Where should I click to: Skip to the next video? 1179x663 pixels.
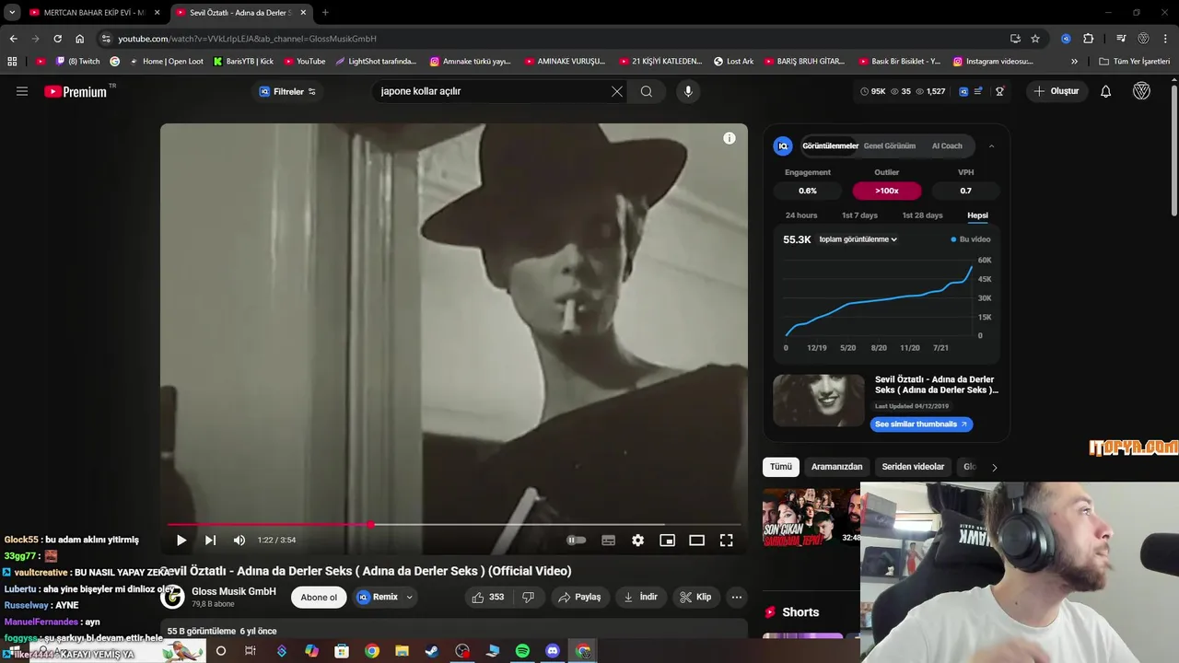210,541
